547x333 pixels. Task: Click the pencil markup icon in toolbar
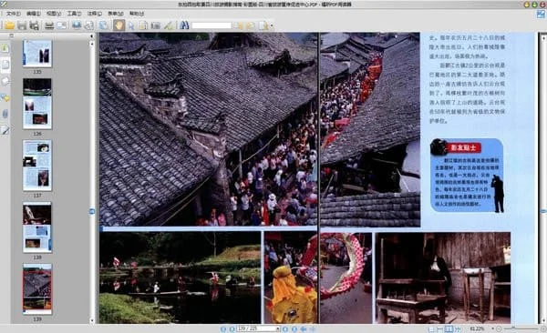(168, 25)
